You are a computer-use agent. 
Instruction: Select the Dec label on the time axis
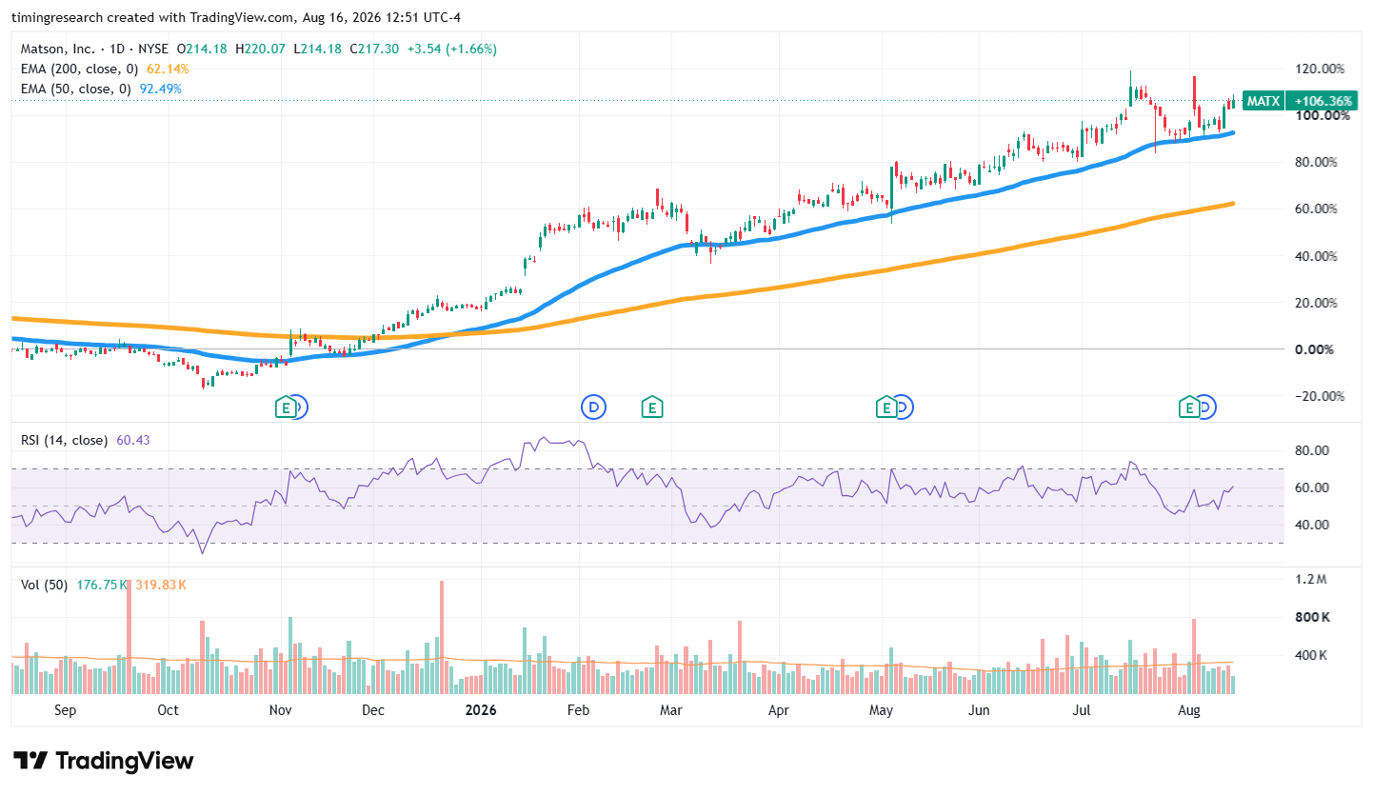tap(372, 710)
